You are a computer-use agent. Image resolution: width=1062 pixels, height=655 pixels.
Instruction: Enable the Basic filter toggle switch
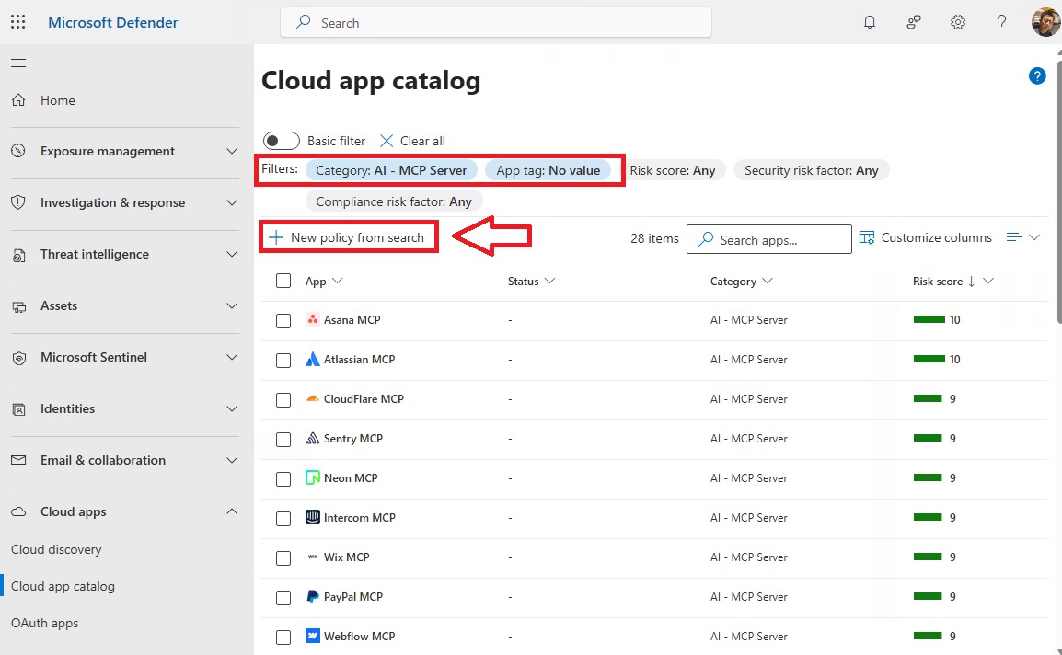pos(281,140)
